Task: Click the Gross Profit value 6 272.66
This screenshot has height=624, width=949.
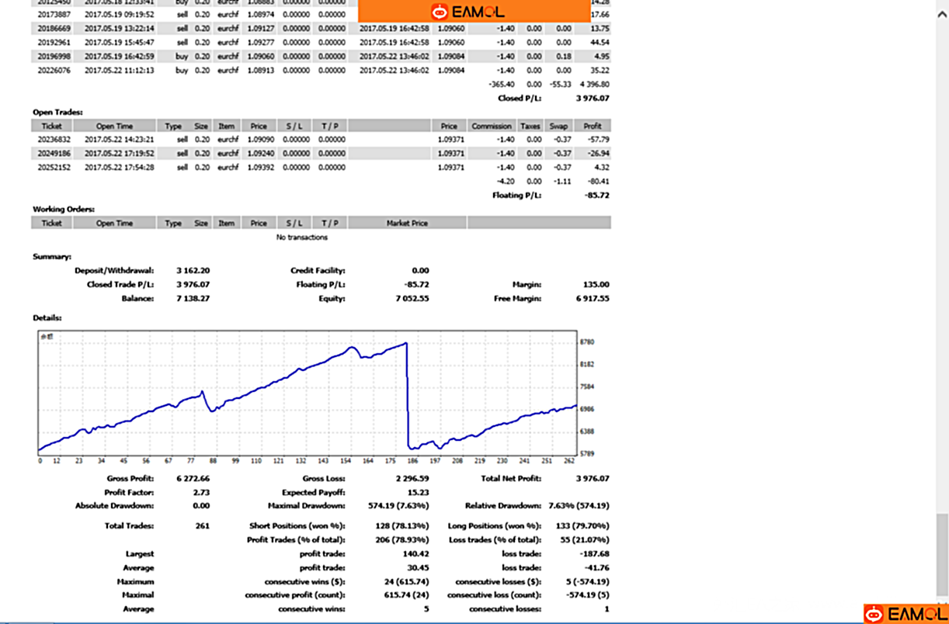Action: click(193, 478)
